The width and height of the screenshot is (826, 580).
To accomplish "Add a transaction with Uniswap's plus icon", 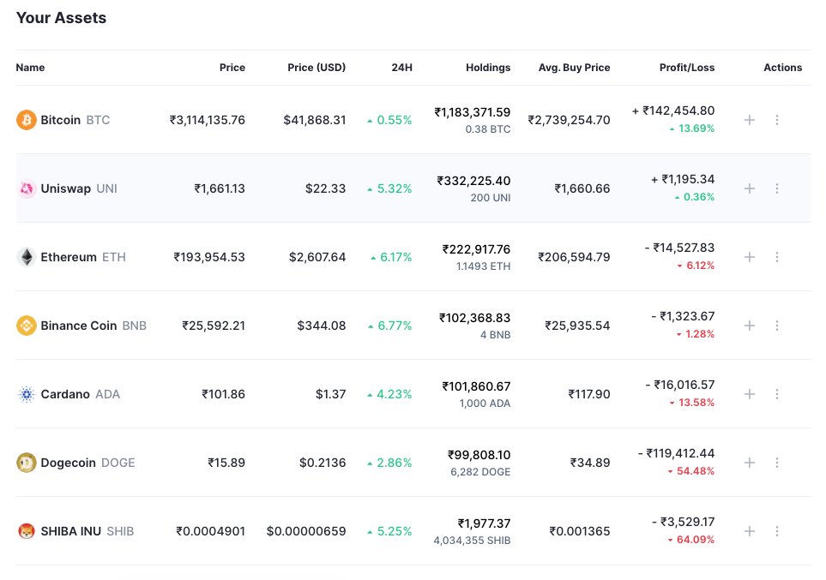I will pyautogui.click(x=750, y=188).
